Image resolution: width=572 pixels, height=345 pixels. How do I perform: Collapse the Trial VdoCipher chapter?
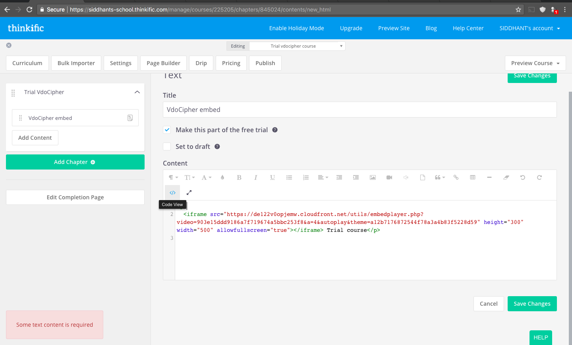(x=137, y=92)
